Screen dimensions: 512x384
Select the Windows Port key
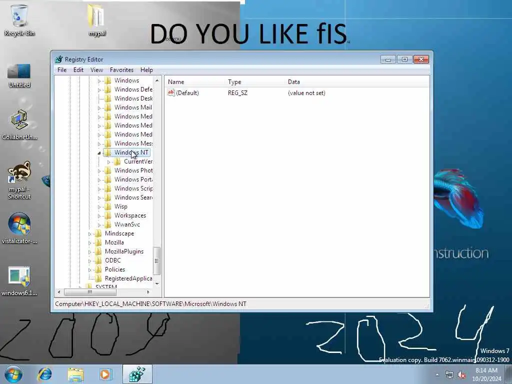tap(133, 179)
